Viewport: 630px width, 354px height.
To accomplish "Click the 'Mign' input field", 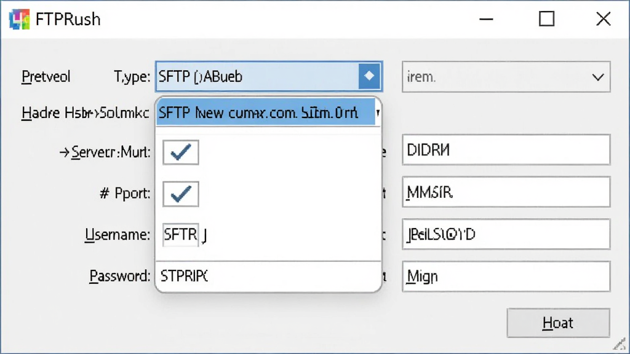I will coord(506,277).
